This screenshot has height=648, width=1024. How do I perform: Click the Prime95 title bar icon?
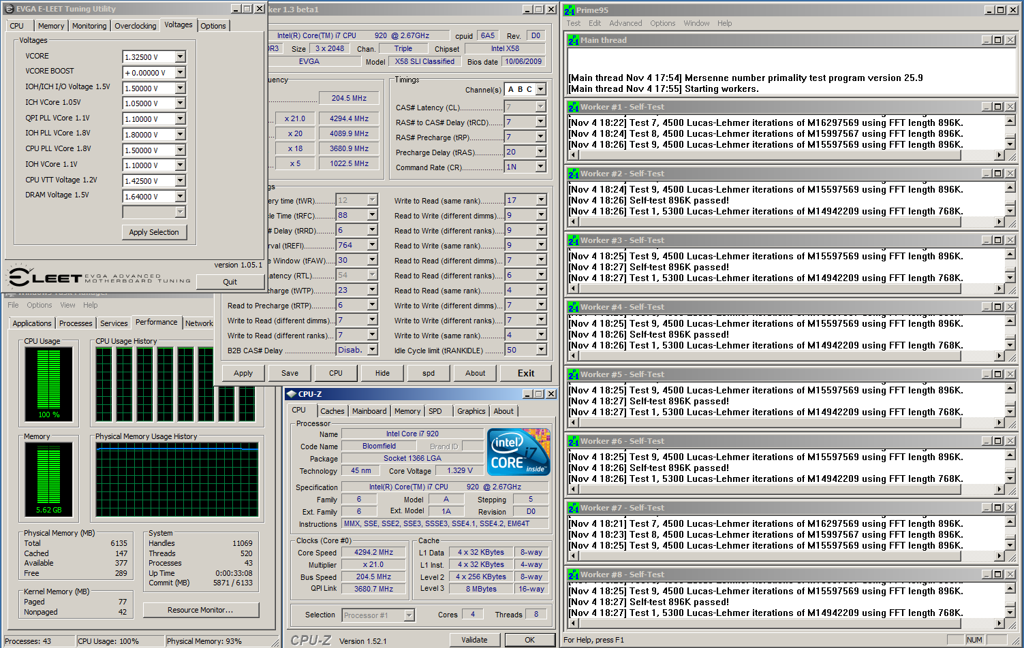click(569, 10)
